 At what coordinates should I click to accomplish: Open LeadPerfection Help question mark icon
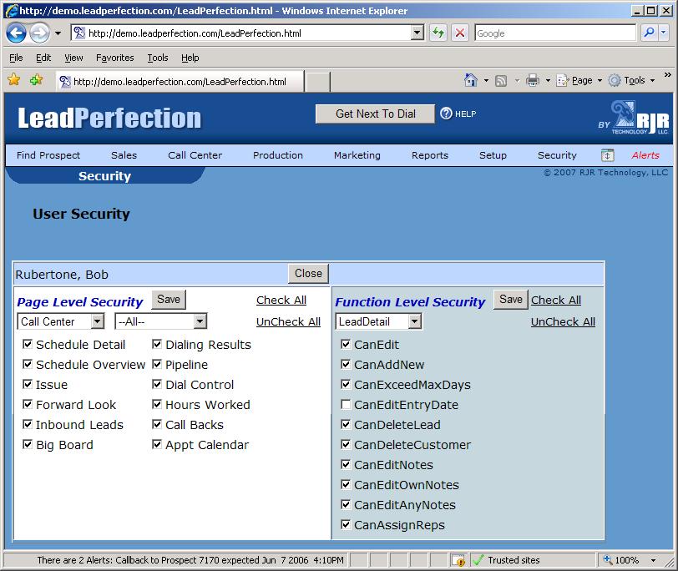[x=446, y=114]
